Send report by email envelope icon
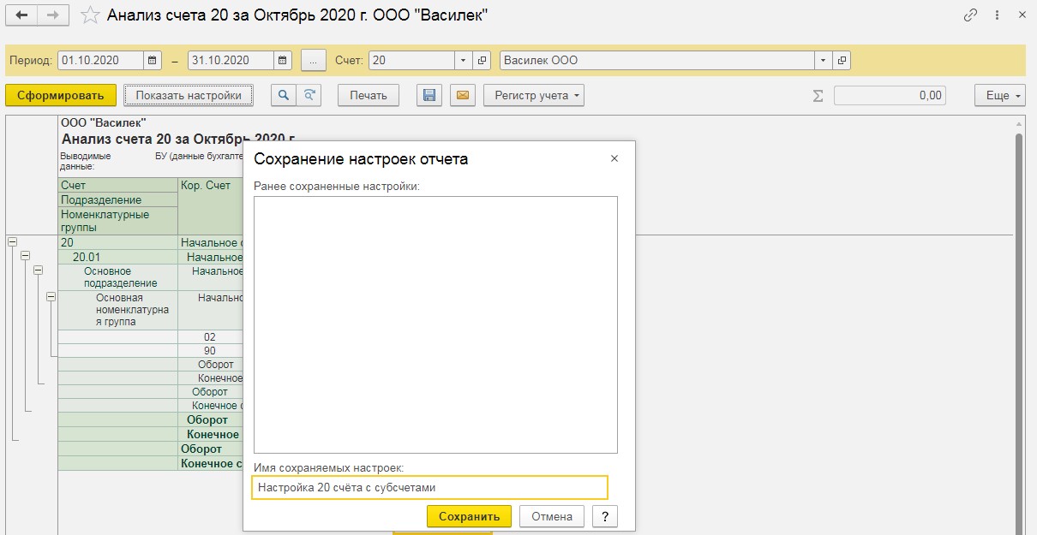The image size is (1037, 535). pos(462,95)
